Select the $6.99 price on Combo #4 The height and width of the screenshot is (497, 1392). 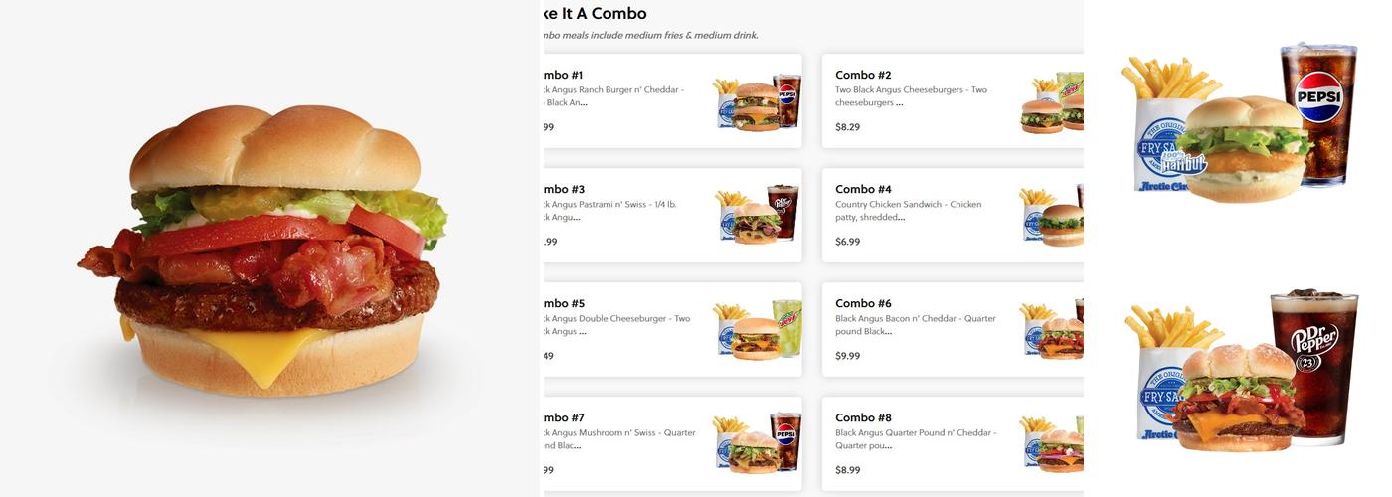pyautogui.click(x=847, y=242)
